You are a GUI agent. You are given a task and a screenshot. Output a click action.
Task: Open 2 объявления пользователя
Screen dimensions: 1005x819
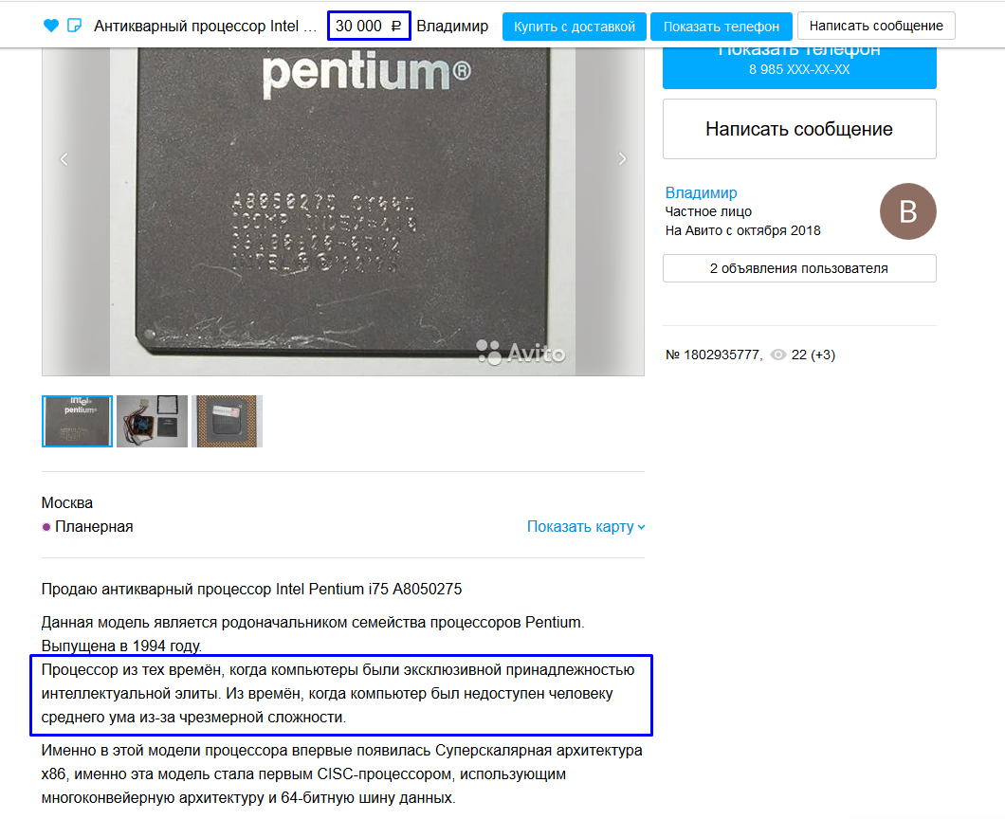799,268
